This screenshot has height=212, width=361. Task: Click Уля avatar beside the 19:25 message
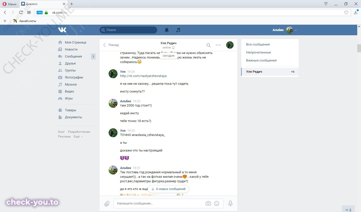(113, 133)
